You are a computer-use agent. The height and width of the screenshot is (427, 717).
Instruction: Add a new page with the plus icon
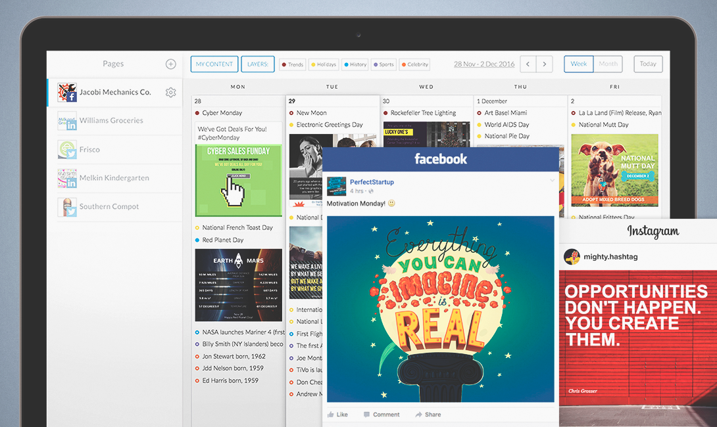point(170,64)
